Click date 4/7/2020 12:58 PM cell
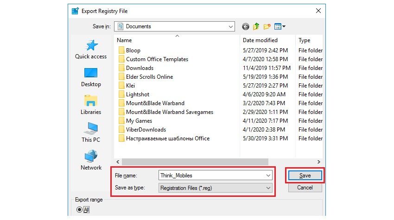 [265, 59]
